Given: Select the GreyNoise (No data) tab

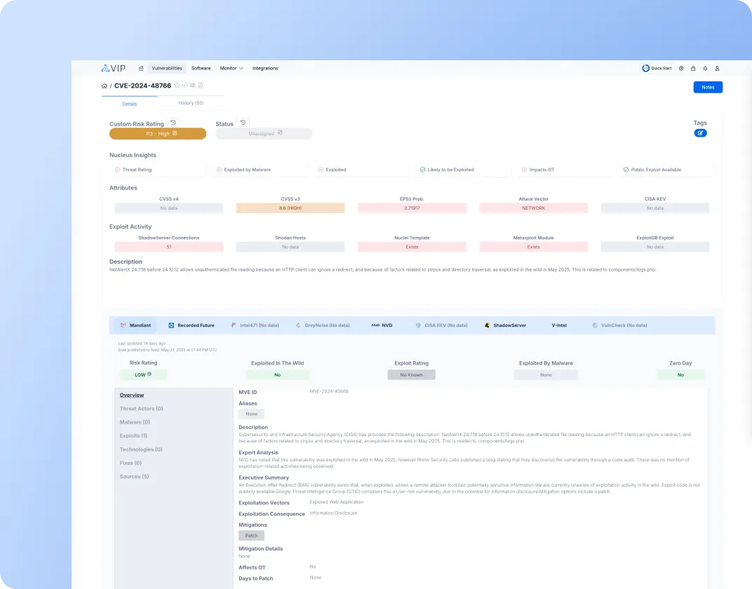Looking at the screenshot, I should pyautogui.click(x=322, y=325).
